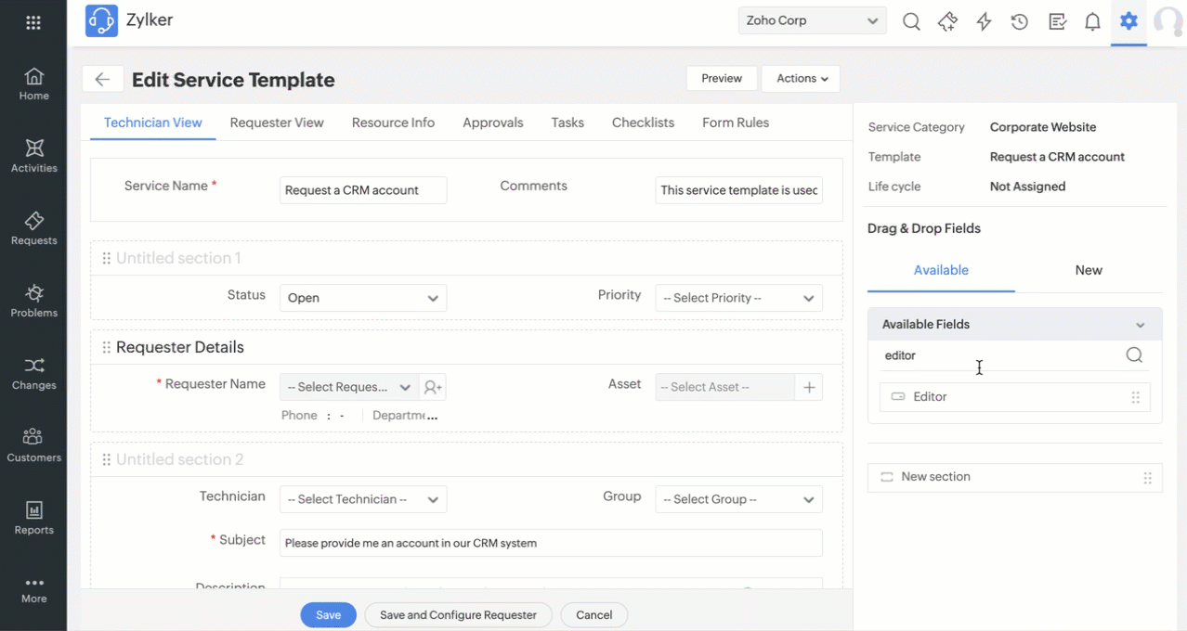Open the app launcher grid icon
The width and height of the screenshot is (1187, 631).
tap(33, 23)
